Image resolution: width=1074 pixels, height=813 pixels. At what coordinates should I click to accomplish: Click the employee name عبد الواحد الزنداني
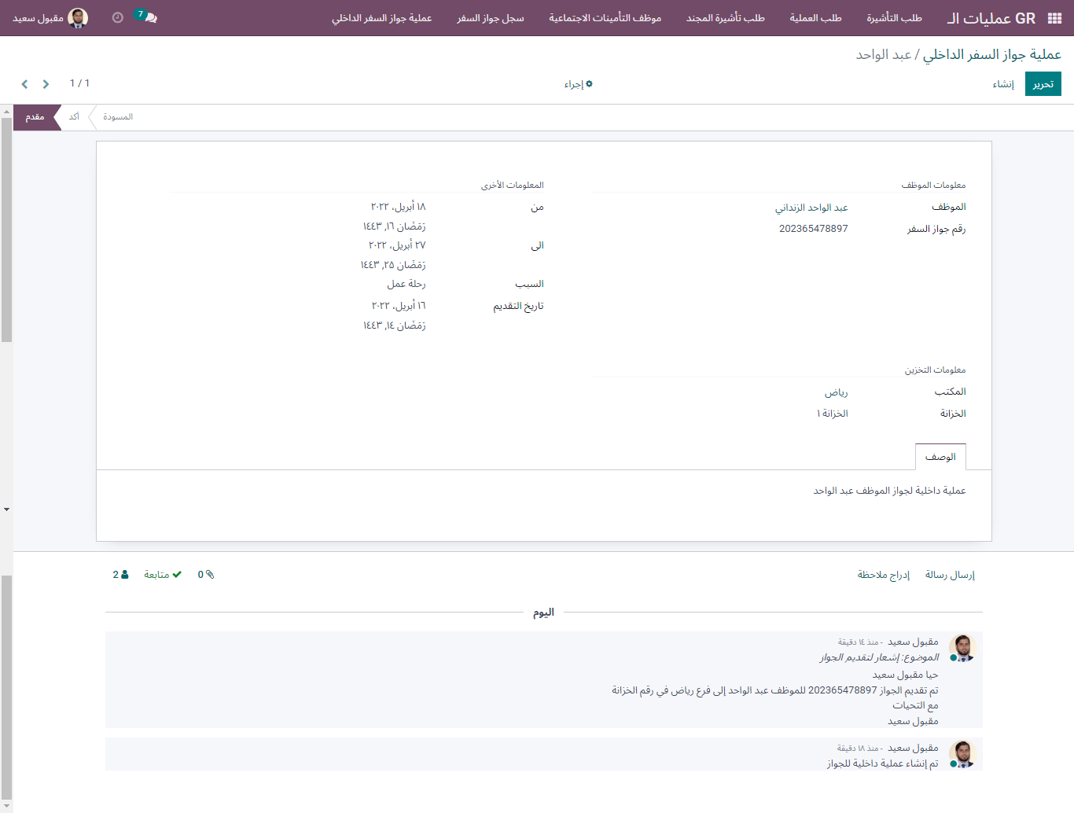[x=811, y=208]
